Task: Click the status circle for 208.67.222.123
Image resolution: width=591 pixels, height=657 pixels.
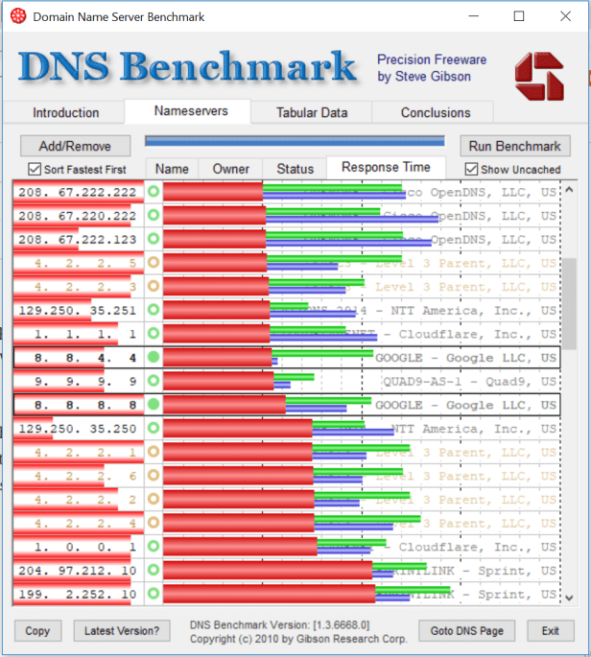Action: [x=154, y=239]
